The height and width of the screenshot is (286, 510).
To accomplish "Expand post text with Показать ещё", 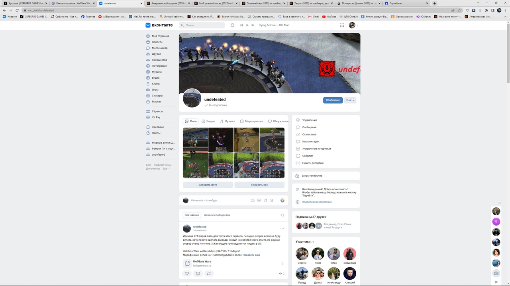I will 251,255.
